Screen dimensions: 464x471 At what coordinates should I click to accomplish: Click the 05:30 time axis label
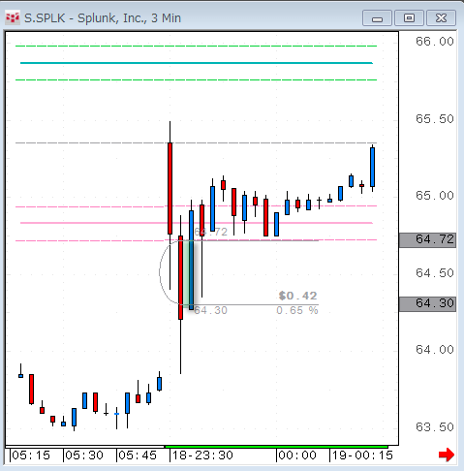[x=84, y=455]
